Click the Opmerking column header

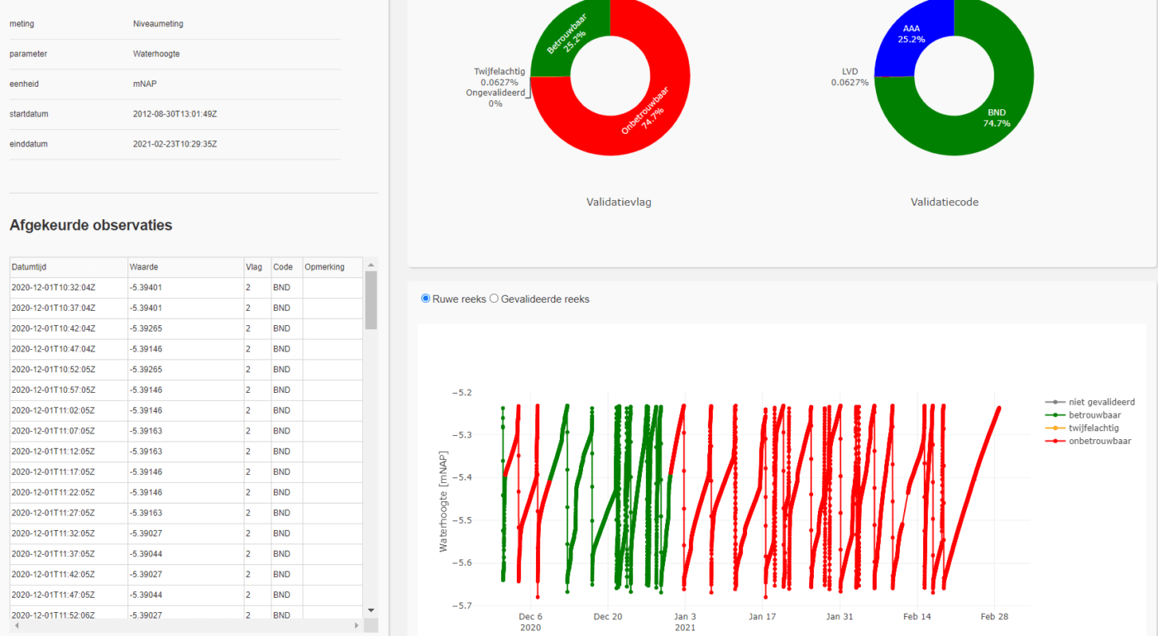[x=333, y=267]
